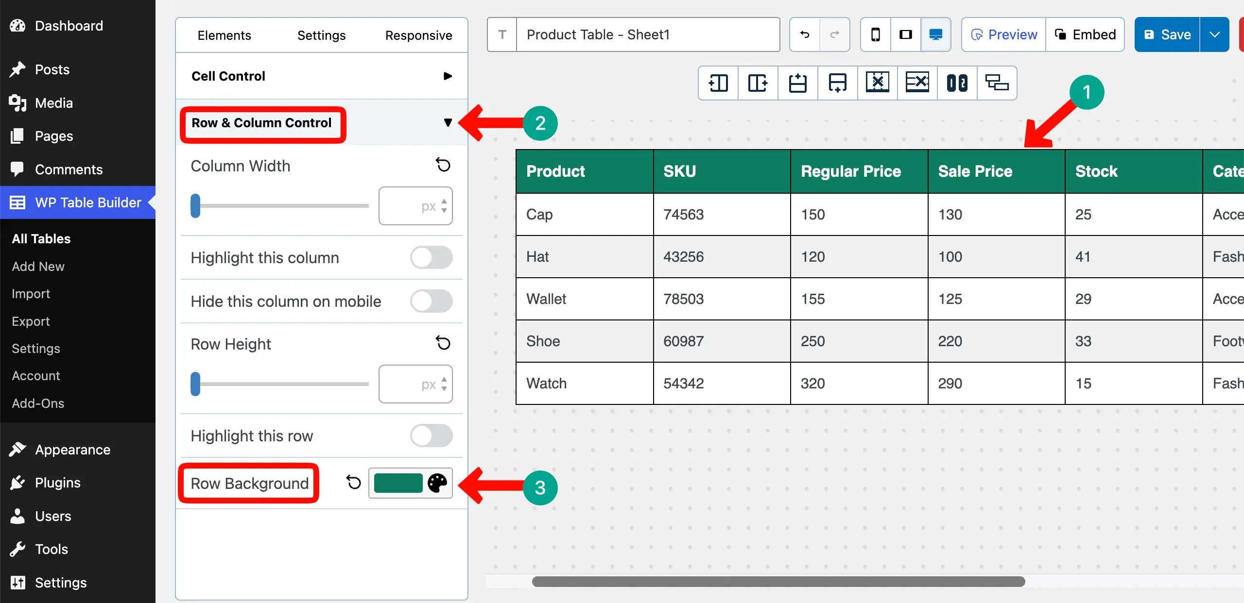Click the delete column icon

coord(877,83)
